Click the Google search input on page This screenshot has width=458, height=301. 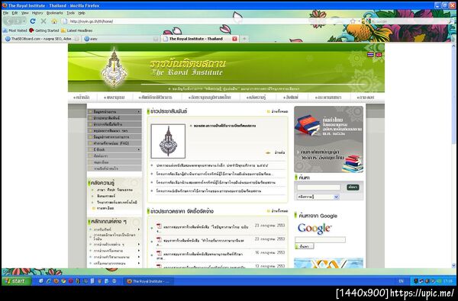[x=320, y=240]
